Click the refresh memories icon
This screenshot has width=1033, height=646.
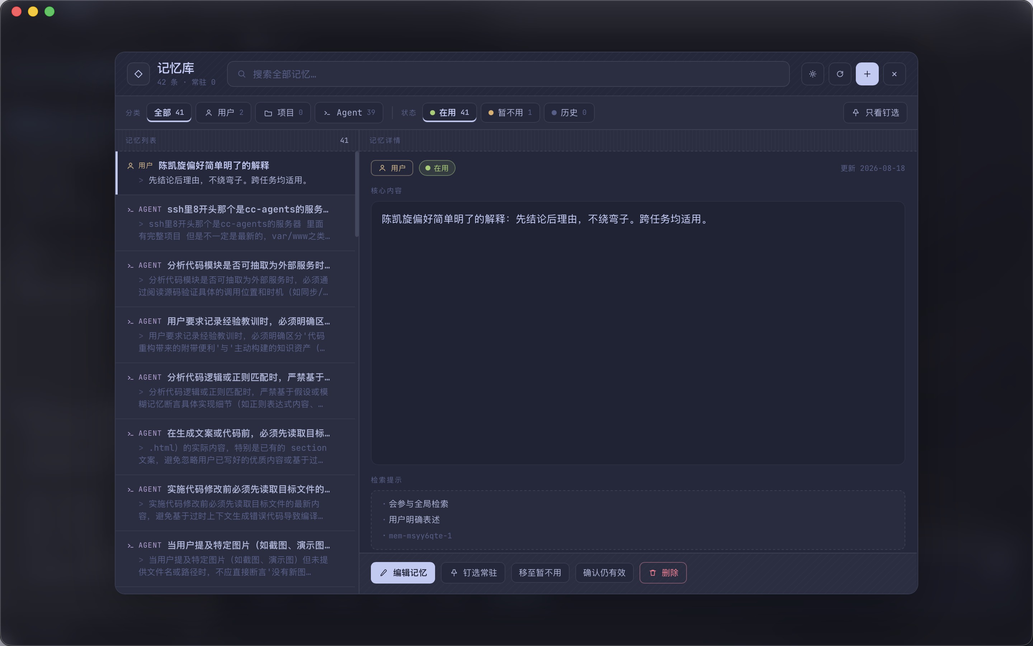tap(840, 74)
